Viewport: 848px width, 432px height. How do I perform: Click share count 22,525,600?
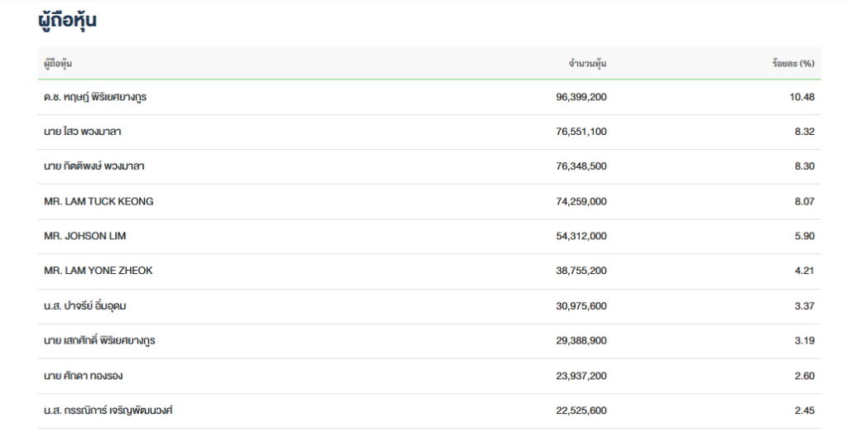(x=581, y=410)
